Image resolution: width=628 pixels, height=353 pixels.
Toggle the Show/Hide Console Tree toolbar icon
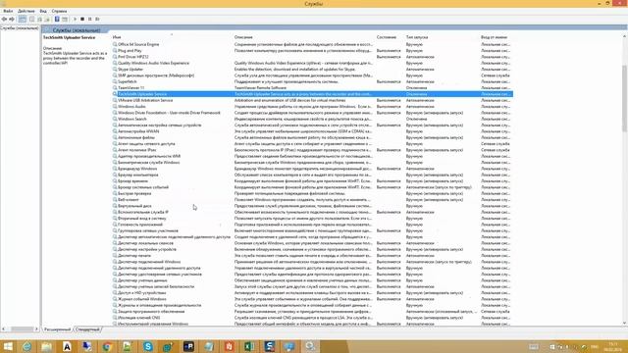(23, 20)
